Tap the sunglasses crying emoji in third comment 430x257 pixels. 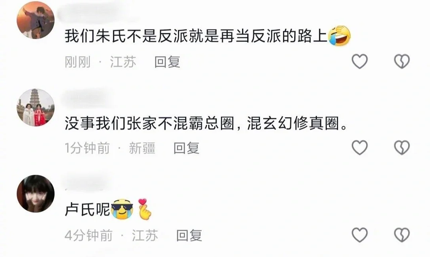(122, 210)
